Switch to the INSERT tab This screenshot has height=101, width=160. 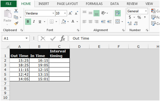coord(44,4)
